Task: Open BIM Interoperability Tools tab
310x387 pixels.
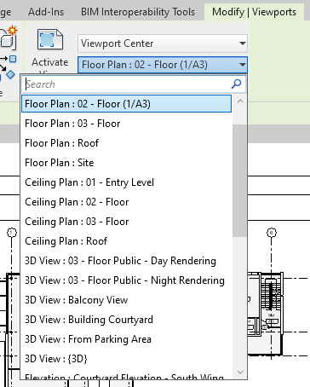Action: pos(138,12)
